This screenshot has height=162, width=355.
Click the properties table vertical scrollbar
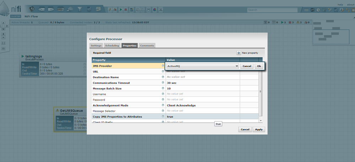coord(260,92)
